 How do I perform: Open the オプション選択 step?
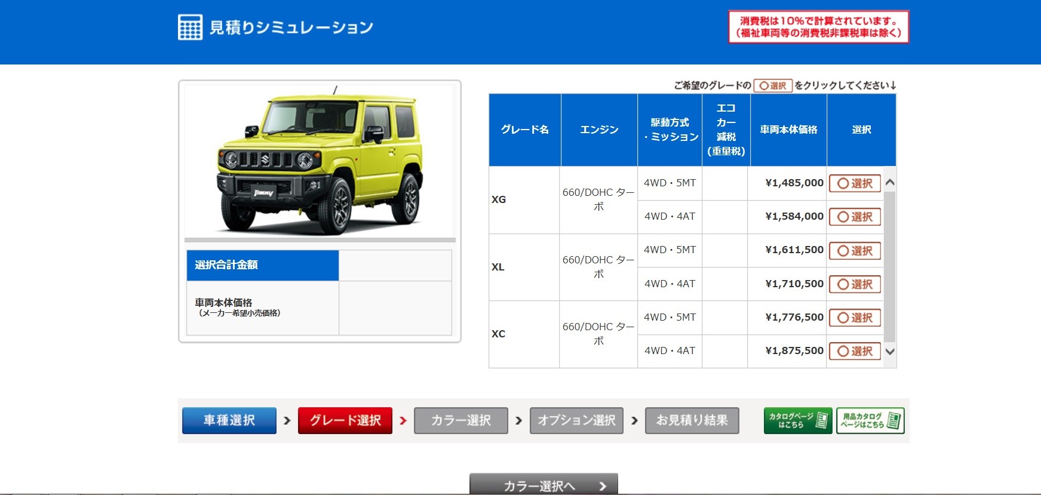pos(576,420)
